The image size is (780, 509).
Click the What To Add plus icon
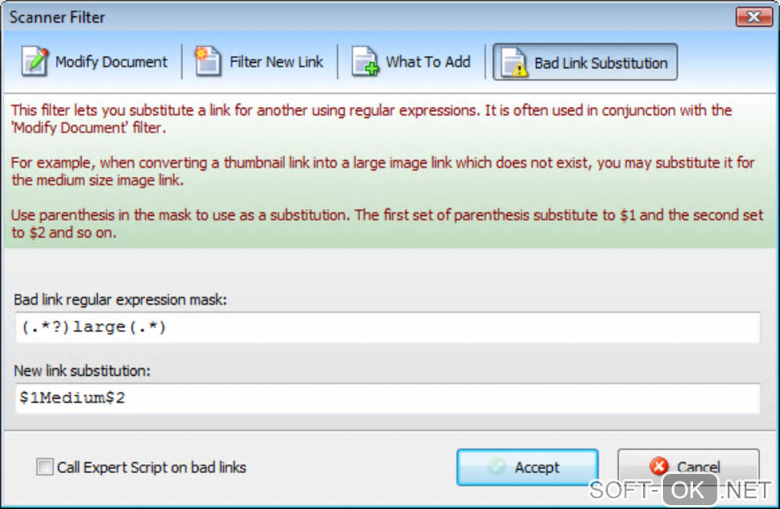pos(365,62)
